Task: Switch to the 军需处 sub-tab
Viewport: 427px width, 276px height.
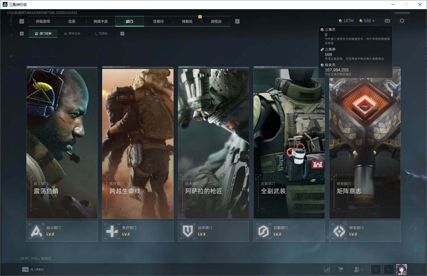Action: pyautogui.click(x=101, y=34)
